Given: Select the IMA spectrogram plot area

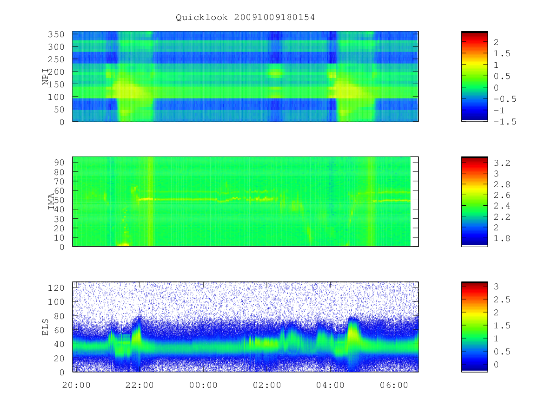Looking at the screenshot, I should pos(246,202).
